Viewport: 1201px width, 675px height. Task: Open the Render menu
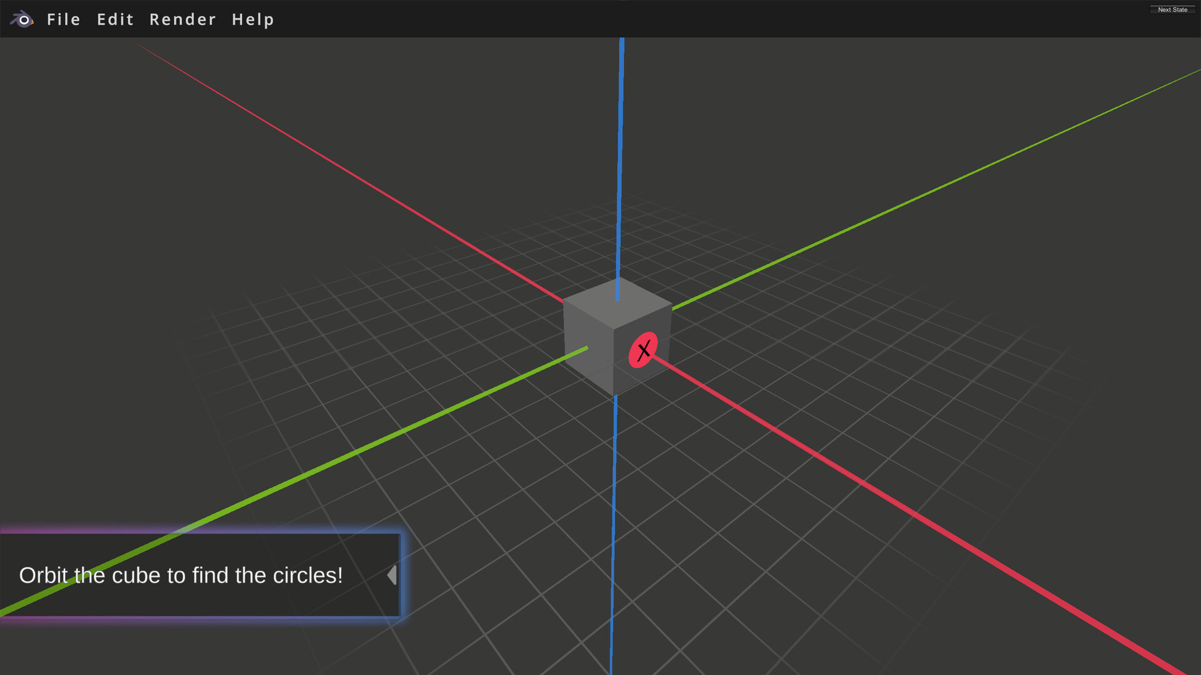182,19
